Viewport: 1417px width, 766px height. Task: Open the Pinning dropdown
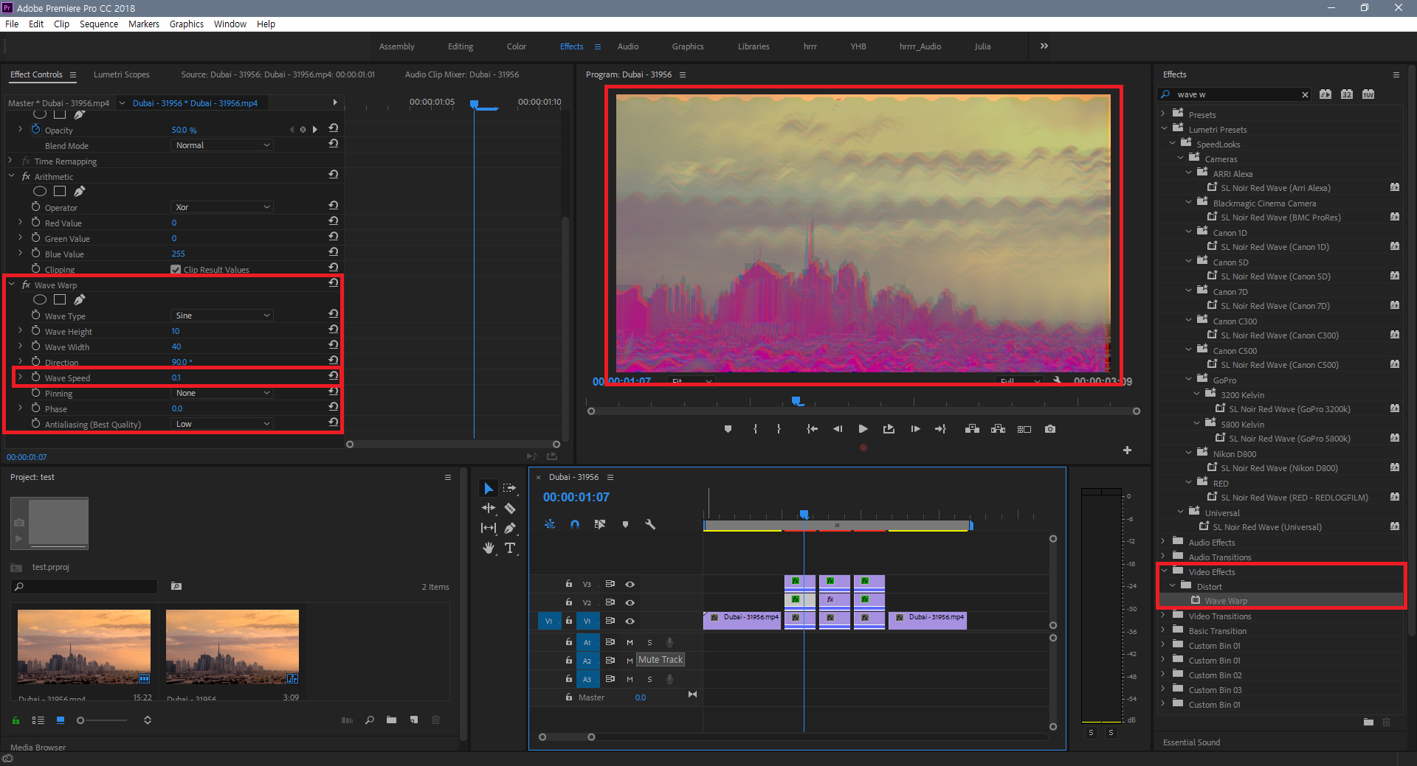(222, 393)
